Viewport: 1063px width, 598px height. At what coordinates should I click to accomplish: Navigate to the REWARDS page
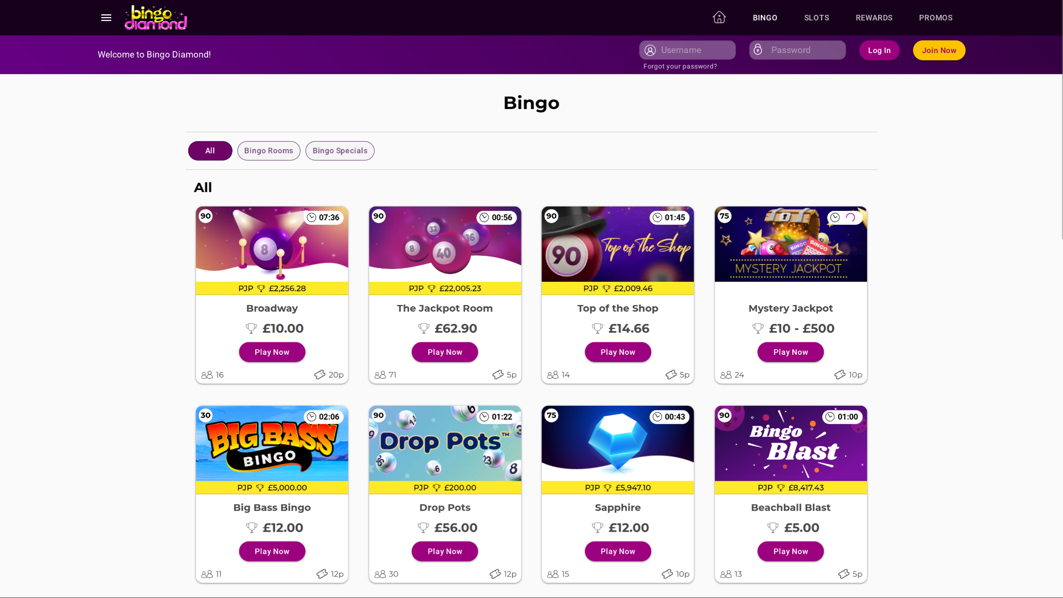coord(874,18)
